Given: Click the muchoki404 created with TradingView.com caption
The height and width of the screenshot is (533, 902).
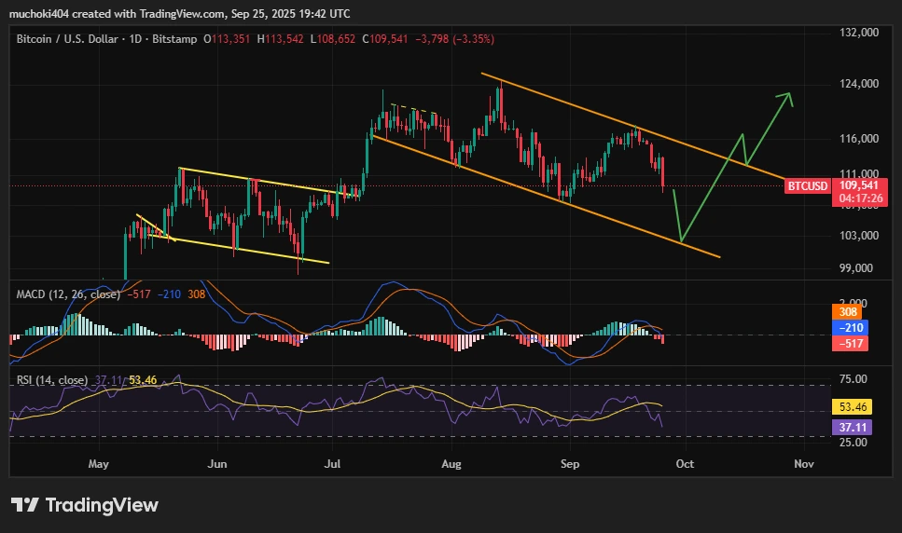Looking at the screenshot, I should pyautogui.click(x=179, y=14).
